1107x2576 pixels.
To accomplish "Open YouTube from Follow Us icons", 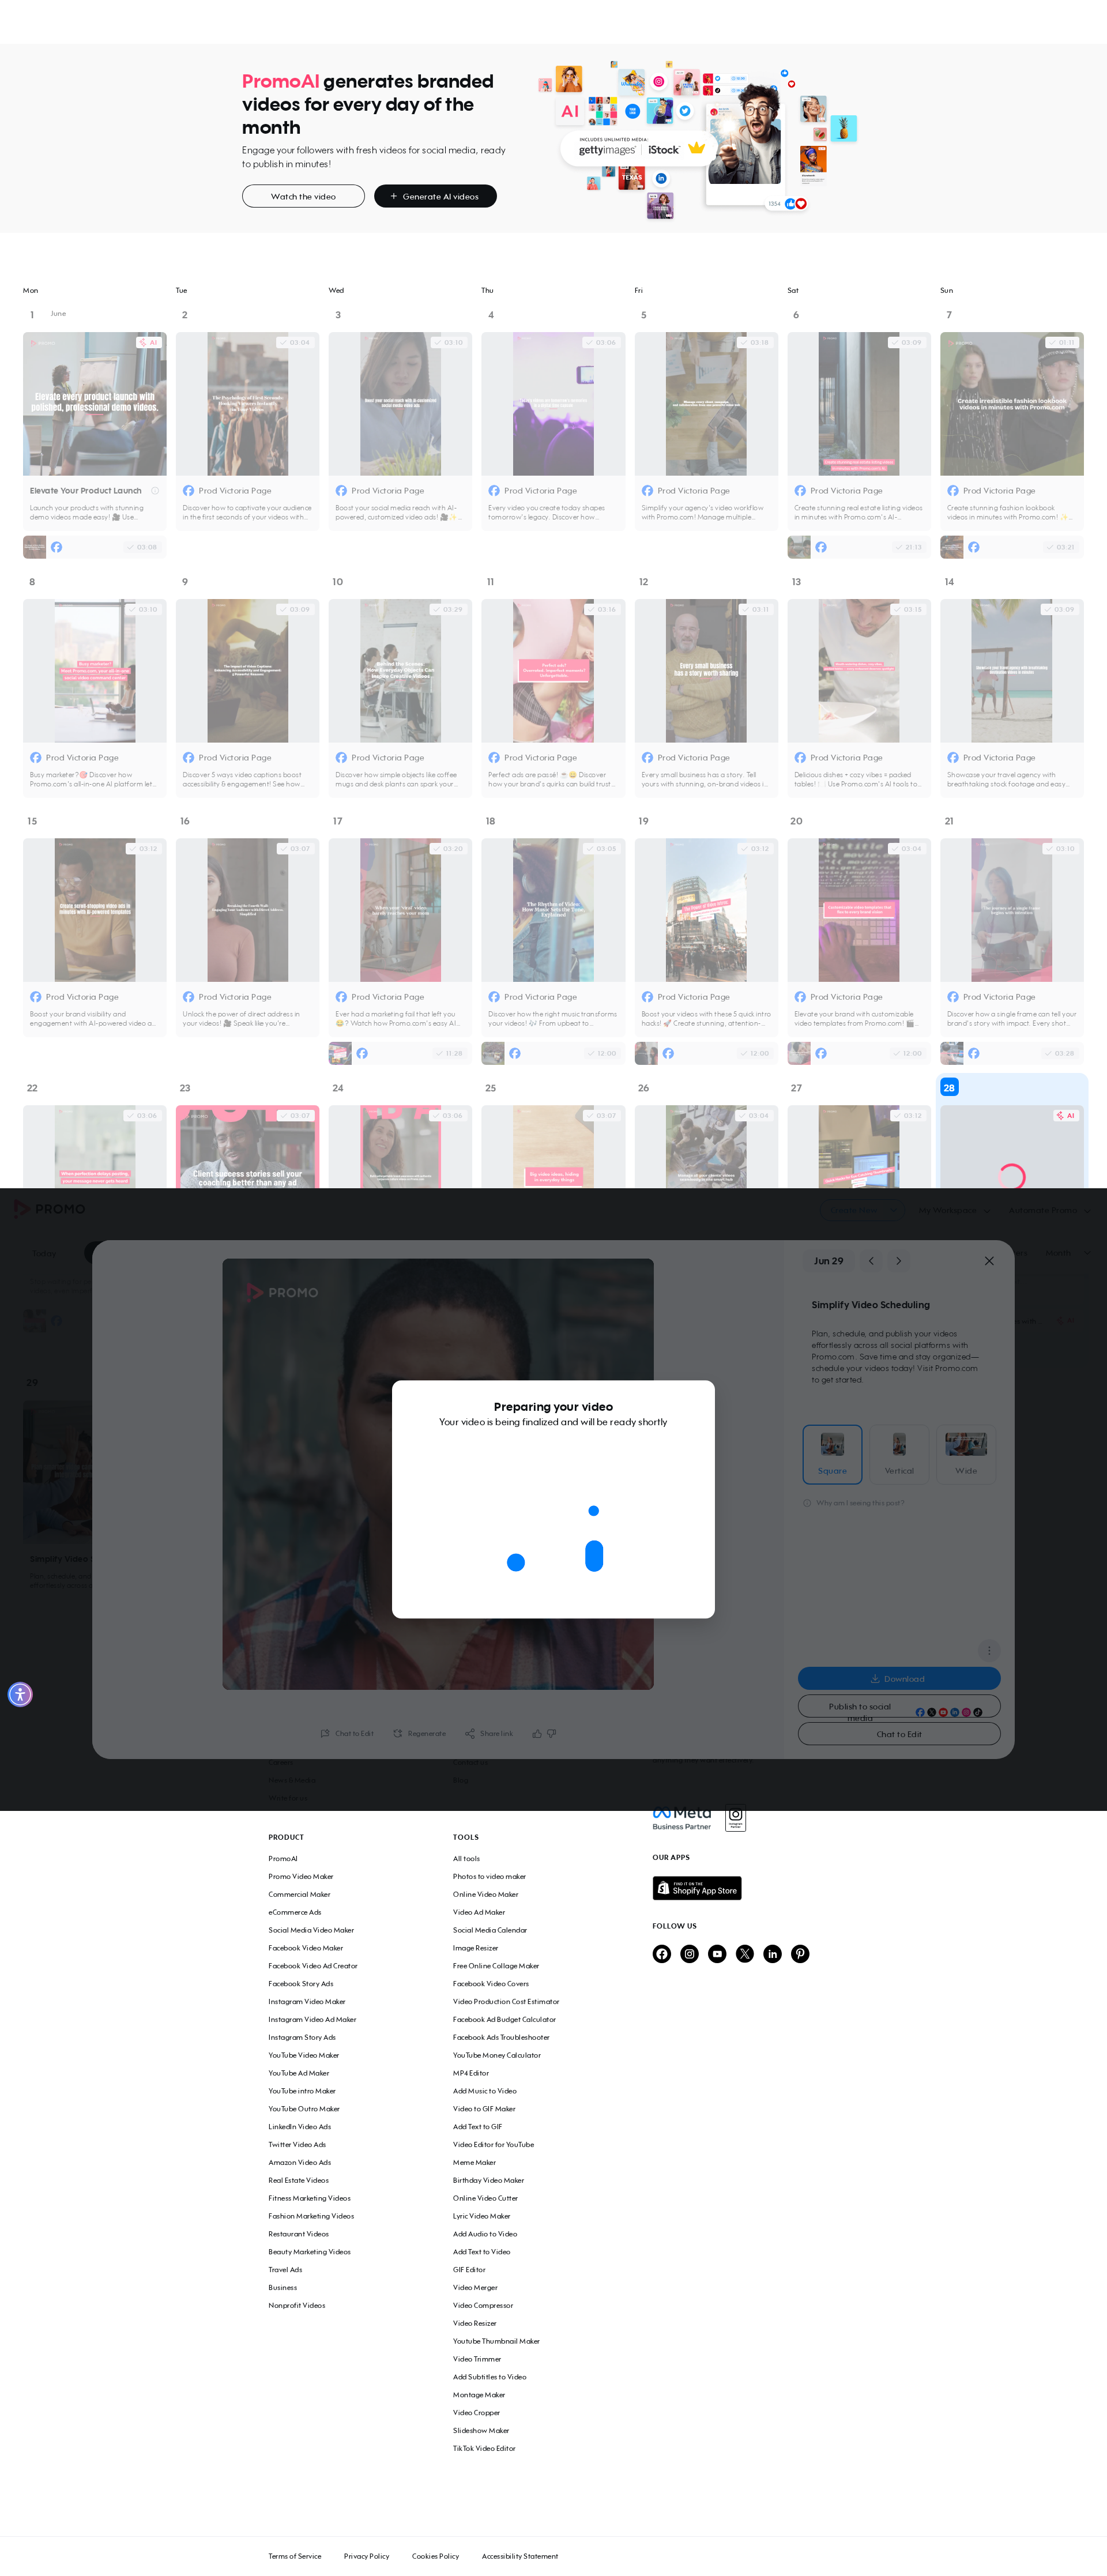I will point(717,1953).
